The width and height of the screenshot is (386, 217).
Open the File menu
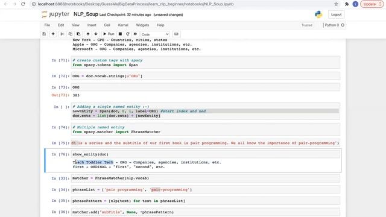pos(47,25)
